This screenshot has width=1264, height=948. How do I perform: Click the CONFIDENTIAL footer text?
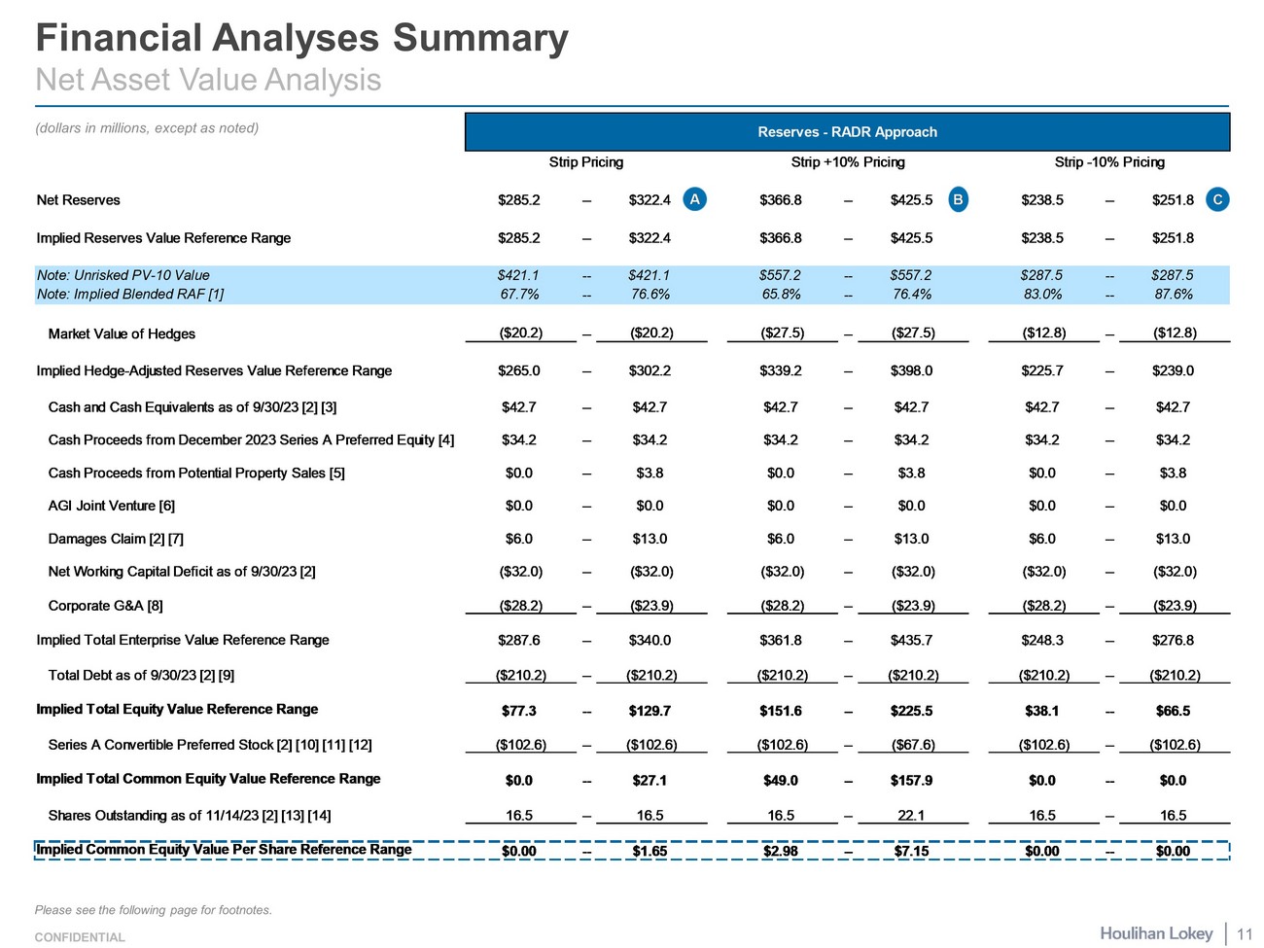click(x=80, y=937)
